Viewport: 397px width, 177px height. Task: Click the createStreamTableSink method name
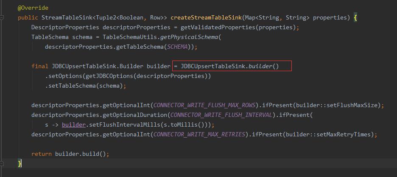coord(206,18)
